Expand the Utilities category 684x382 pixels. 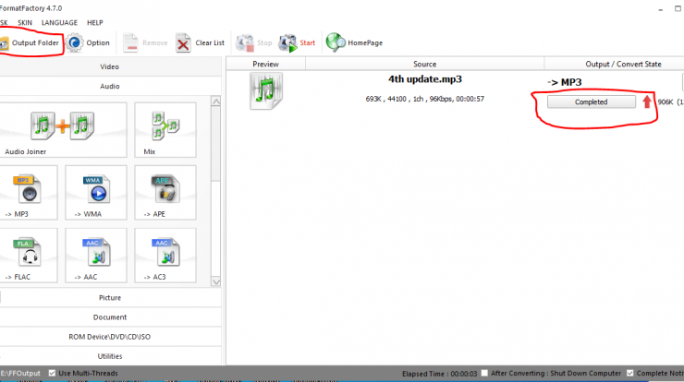click(x=109, y=356)
